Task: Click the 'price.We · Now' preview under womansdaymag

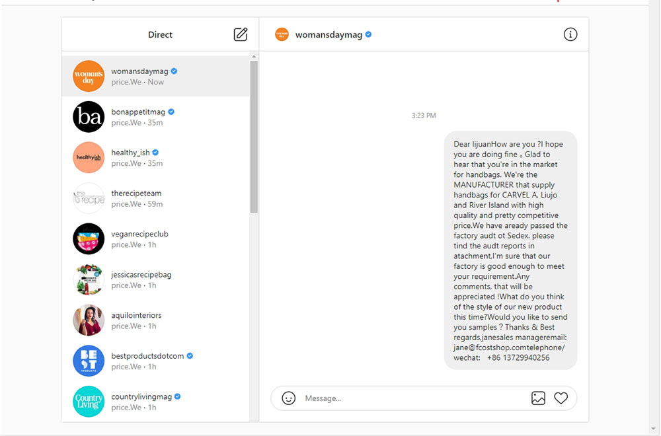Action: click(x=137, y=82)
